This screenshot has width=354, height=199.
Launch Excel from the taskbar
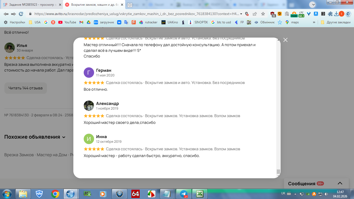pyautogui.click(x=200, y=194)
